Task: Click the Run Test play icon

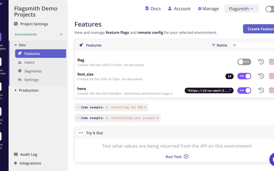Action: pyautogui.click(x=186, y=157)
